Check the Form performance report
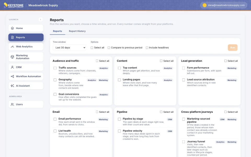 (184, 68)
